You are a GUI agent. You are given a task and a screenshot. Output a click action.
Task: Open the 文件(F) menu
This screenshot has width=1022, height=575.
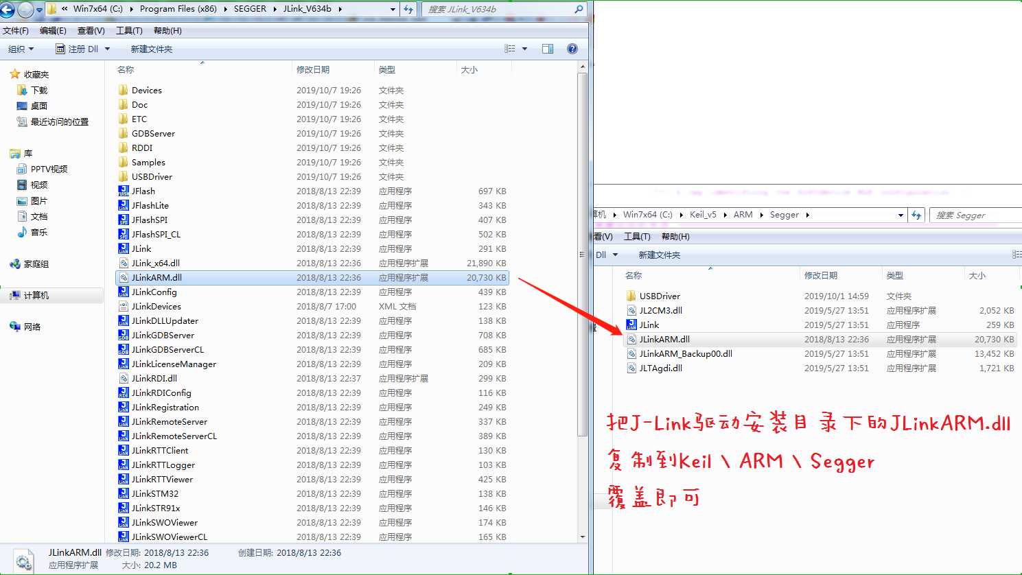[x=16, y=30]
